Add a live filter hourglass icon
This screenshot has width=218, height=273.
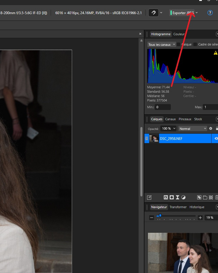pyautogui.click(x=177, y=197)
